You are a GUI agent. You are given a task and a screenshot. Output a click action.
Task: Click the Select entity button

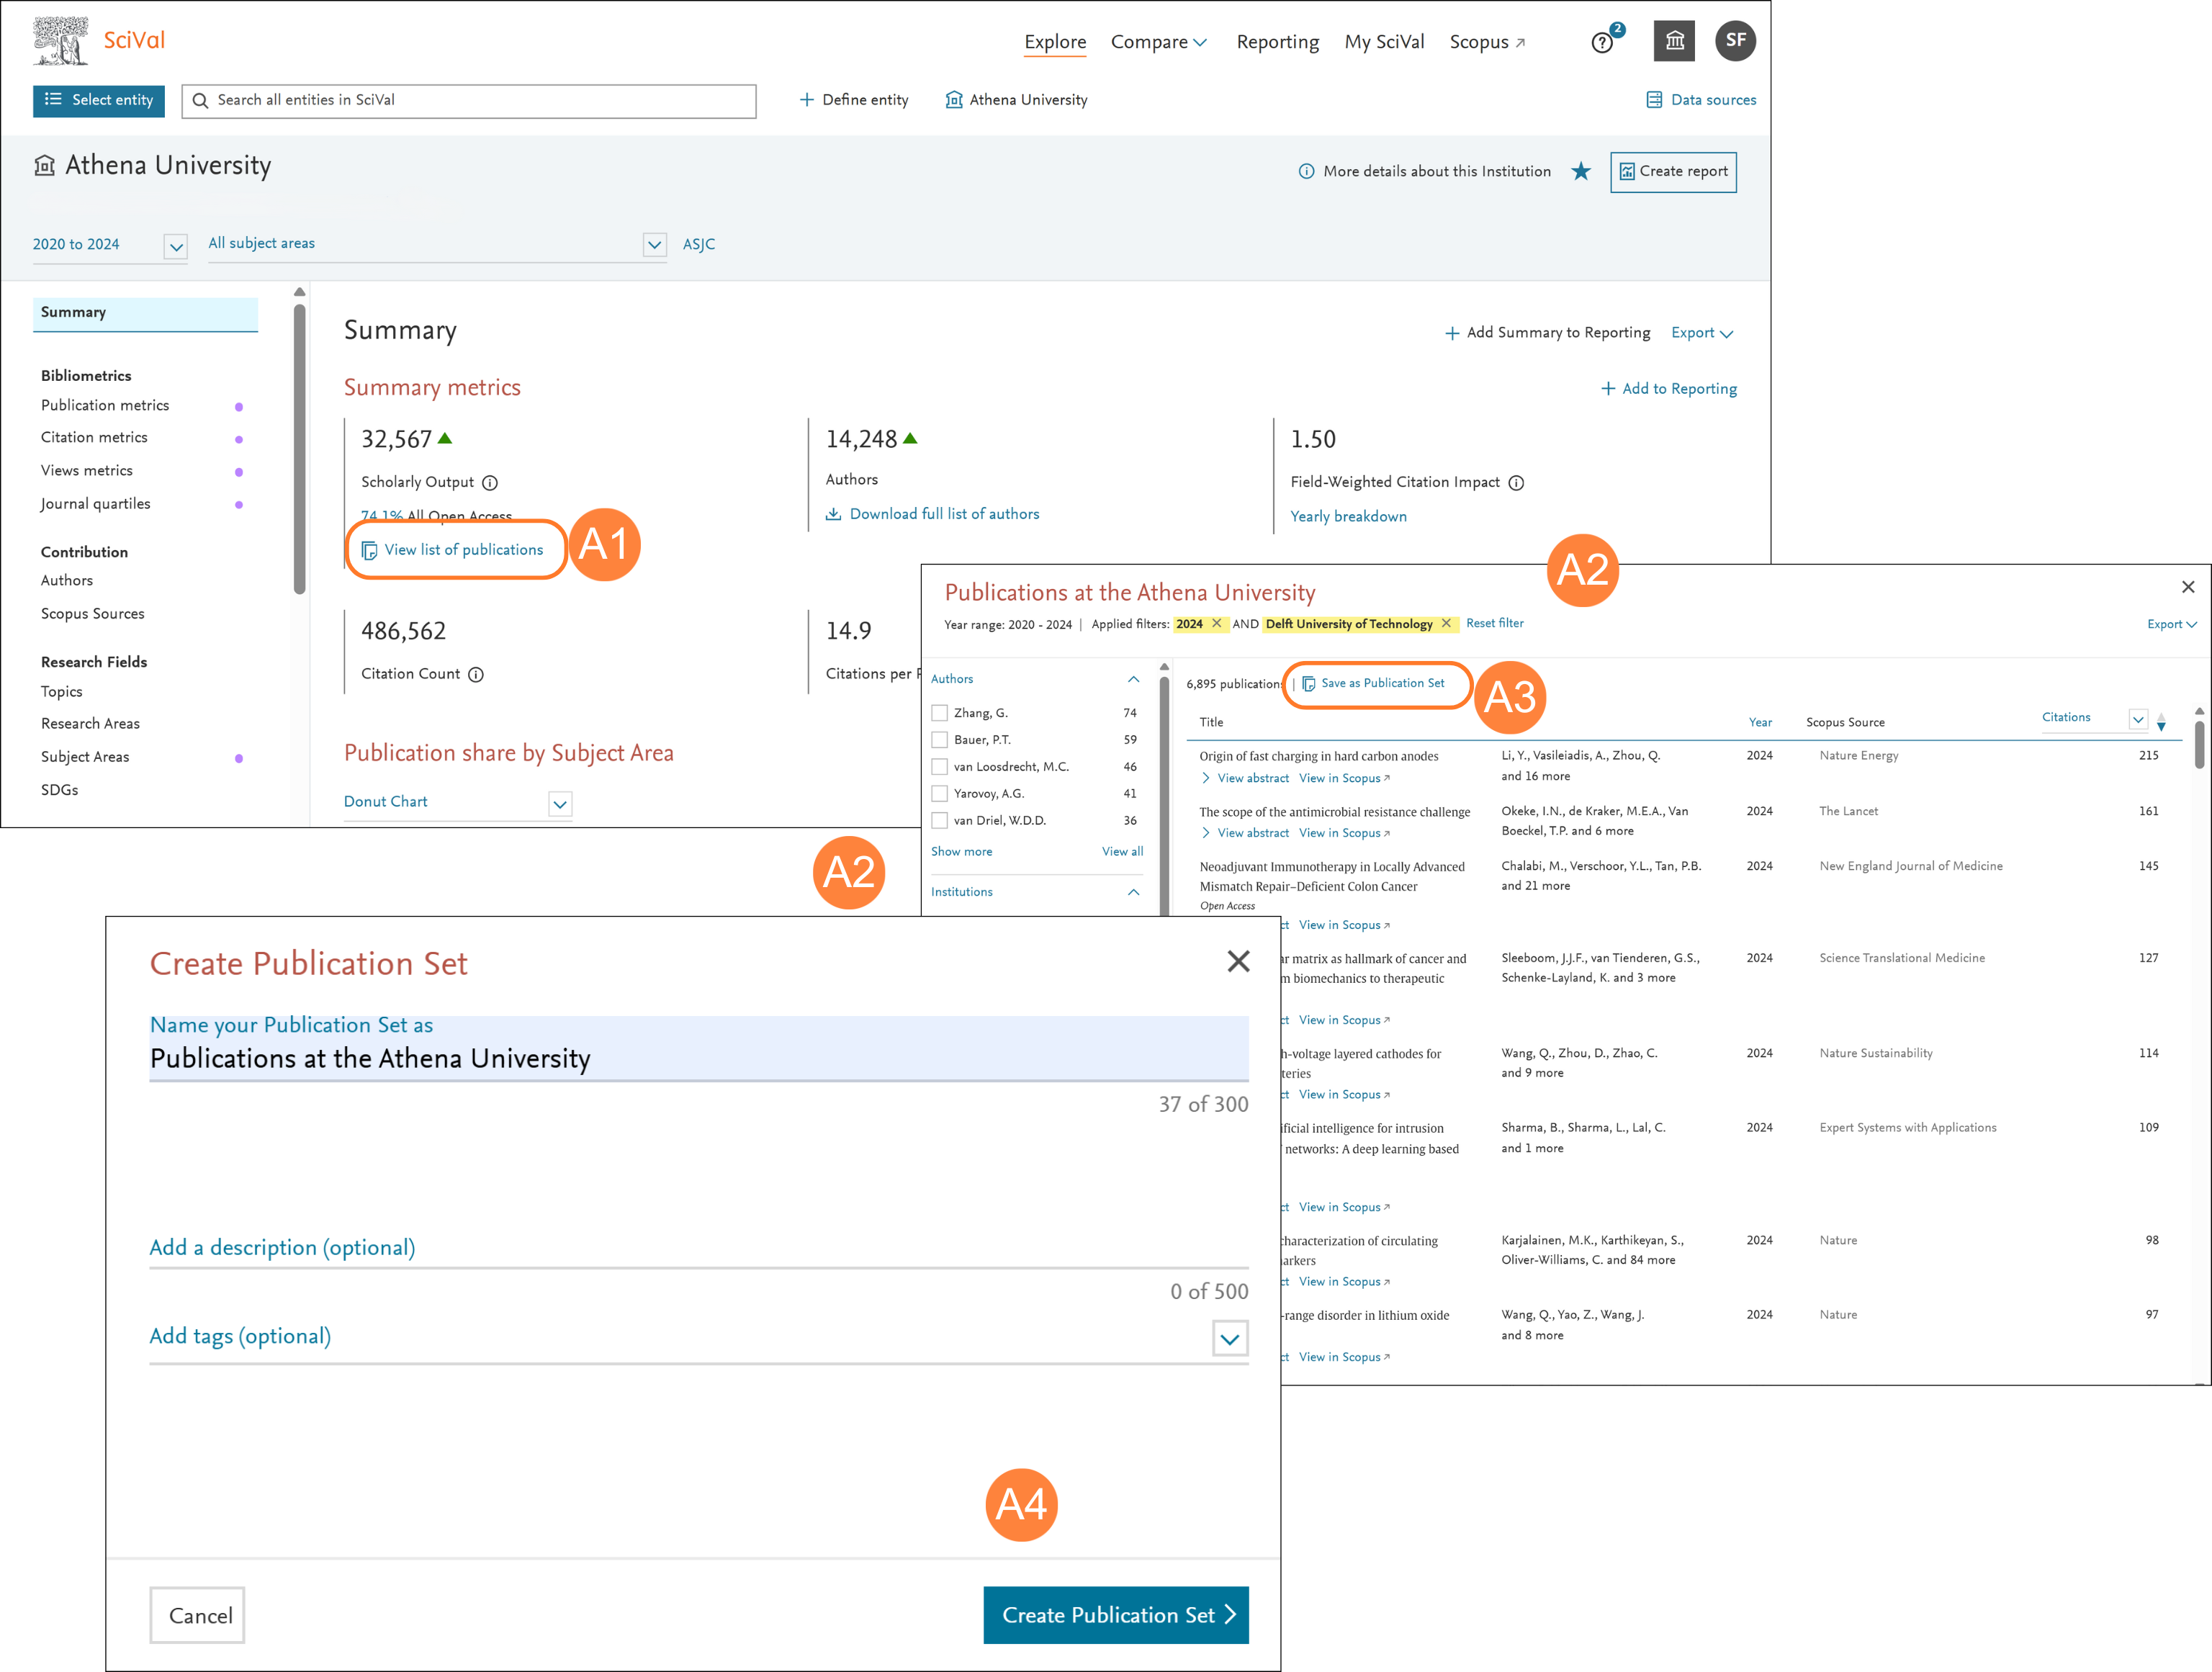click(98, 100)
